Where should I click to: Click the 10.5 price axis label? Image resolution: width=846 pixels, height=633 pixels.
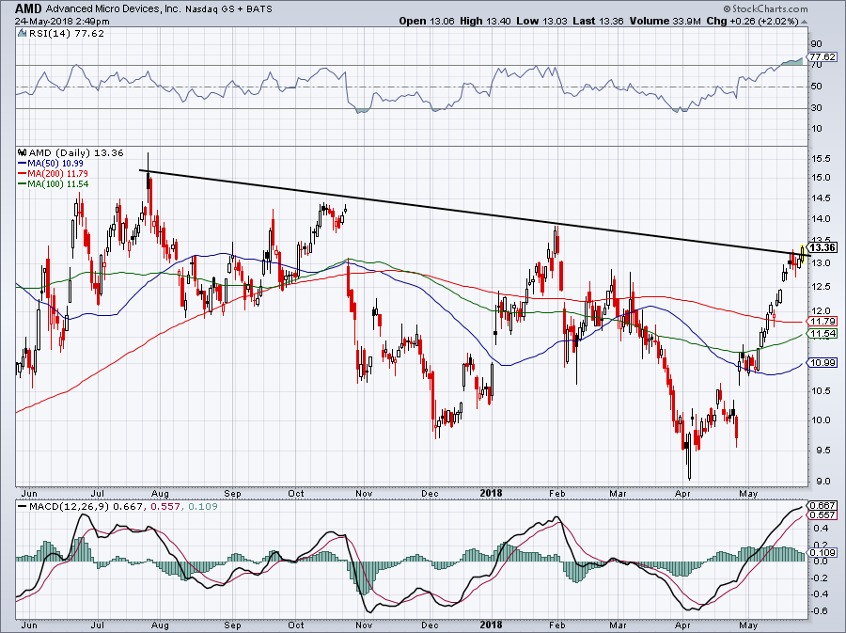821,391
